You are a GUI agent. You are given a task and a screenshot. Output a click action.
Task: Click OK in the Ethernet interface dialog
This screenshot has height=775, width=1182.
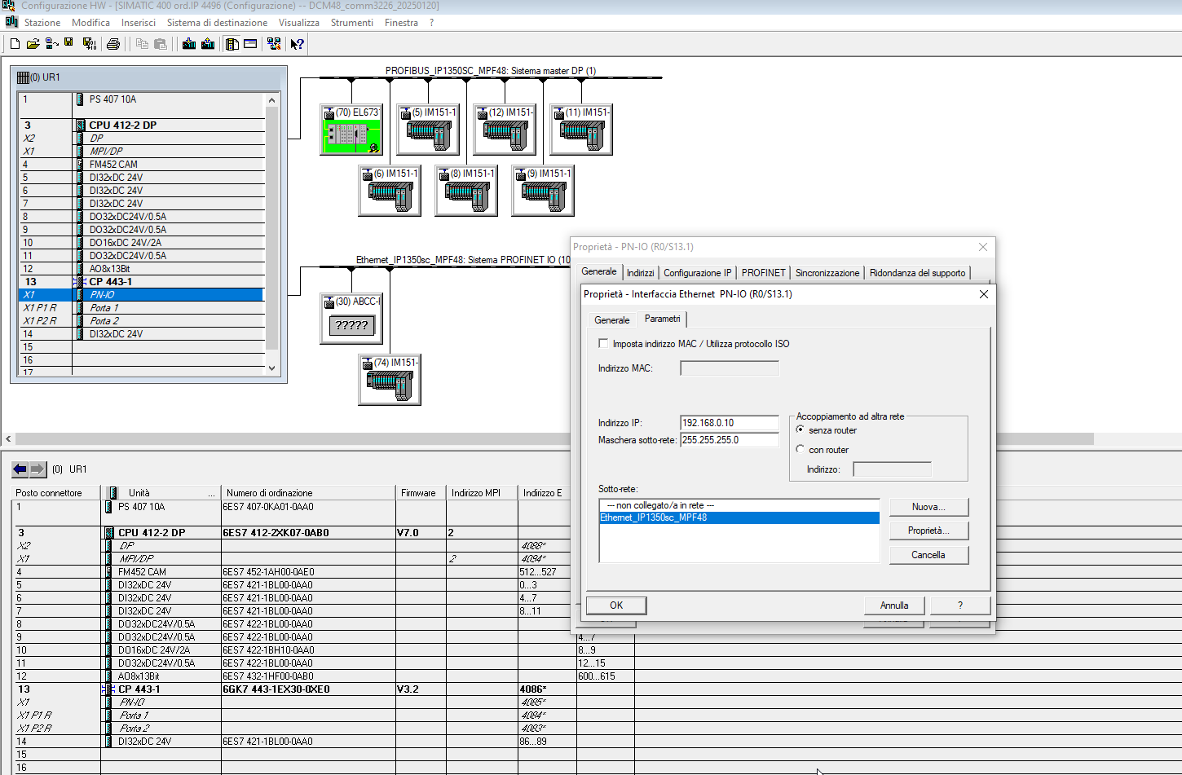click(x=616, y=605)
